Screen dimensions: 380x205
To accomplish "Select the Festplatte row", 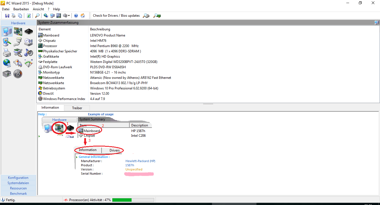I will click(208, 62).
